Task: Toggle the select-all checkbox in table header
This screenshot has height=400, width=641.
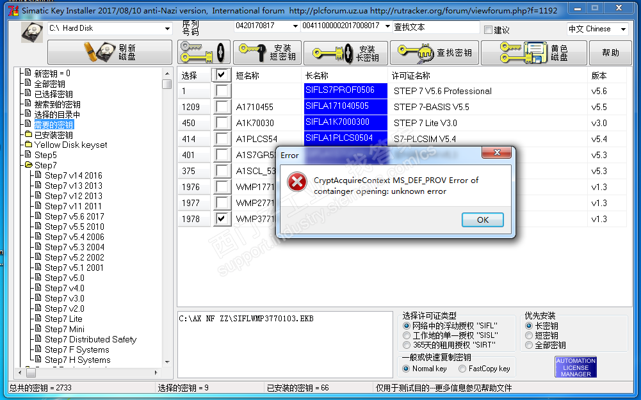Action: point(221,75)
